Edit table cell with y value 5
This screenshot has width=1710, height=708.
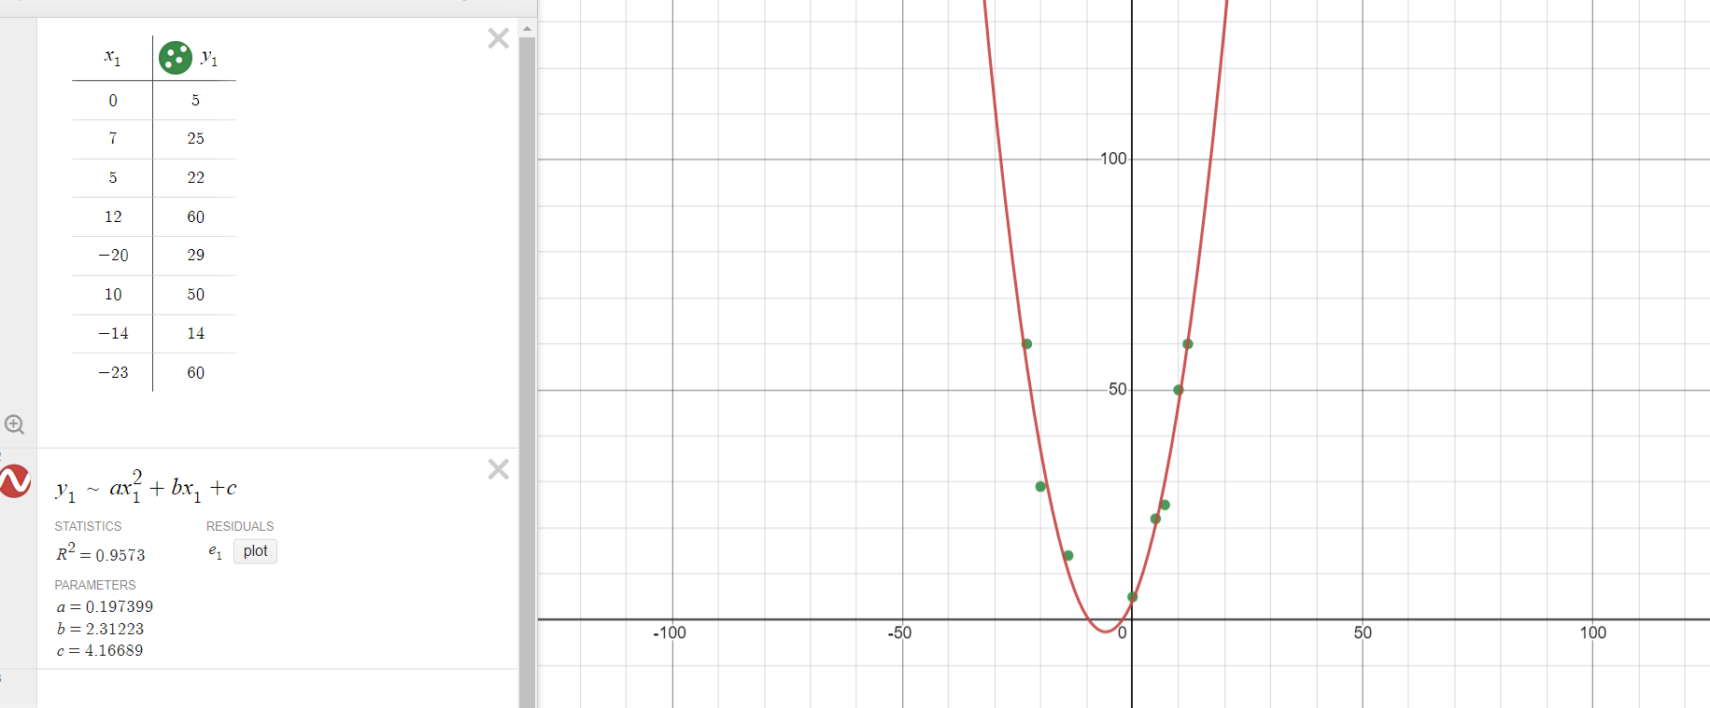(195, 101)
